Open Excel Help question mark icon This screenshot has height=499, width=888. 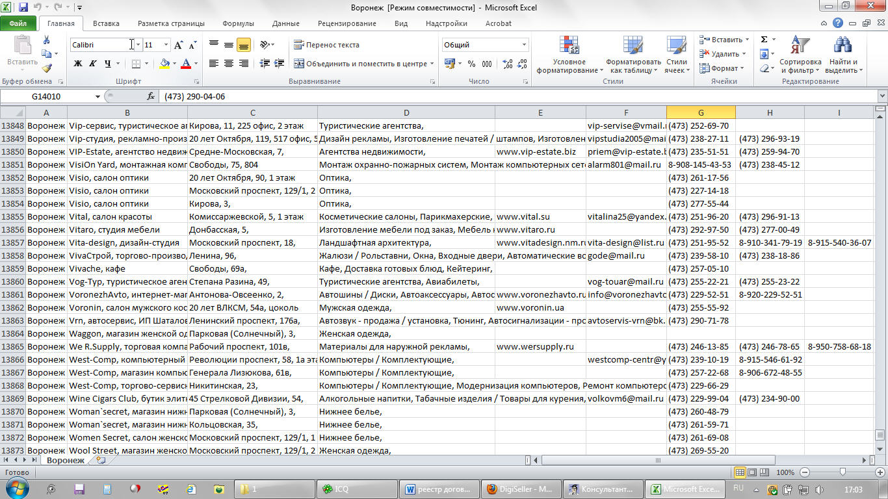[x=839, y=23]
